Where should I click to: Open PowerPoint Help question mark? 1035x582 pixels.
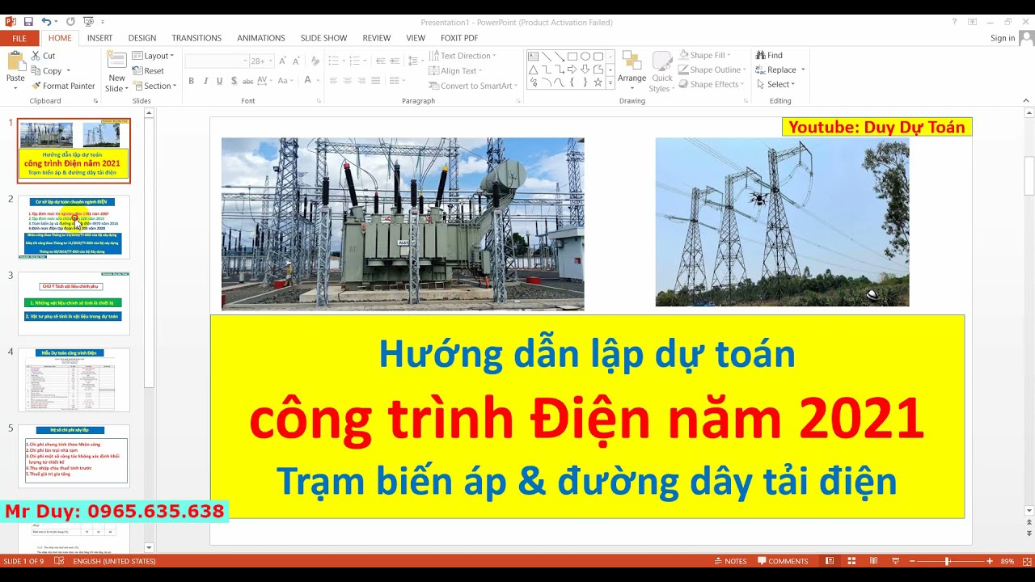pyautogui.click(x=954, y=22)
